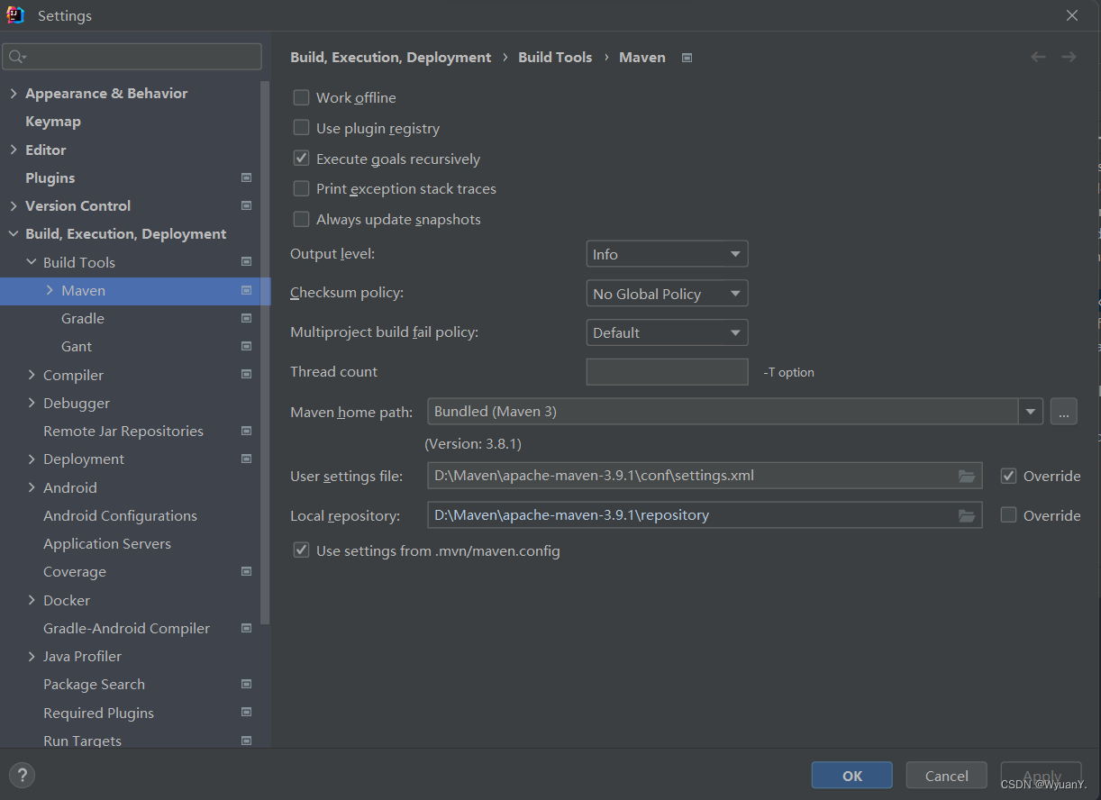The height and width of the screenshot is (800, 1101).
Task: Click project-level icon on Deployment row
Action: point(246,459)
